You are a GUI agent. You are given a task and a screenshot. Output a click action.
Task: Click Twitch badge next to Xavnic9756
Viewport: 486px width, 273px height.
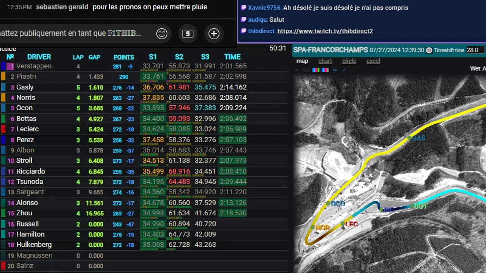(244, 8)
